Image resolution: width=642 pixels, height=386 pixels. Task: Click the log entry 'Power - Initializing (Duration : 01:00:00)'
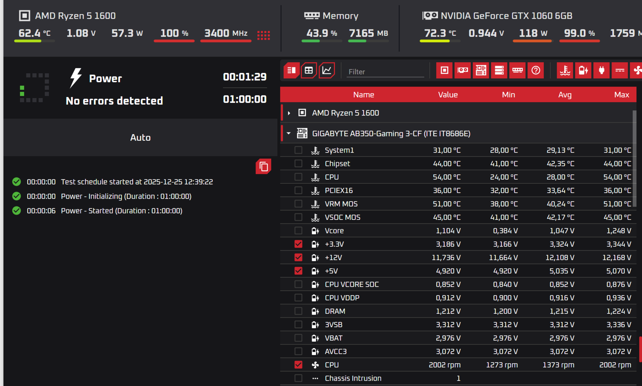pyautogui.click(x=126, y=196)
